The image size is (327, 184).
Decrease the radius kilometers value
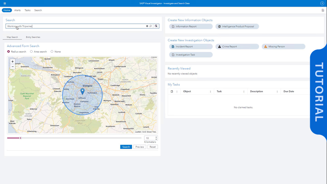tap(156, 139)
